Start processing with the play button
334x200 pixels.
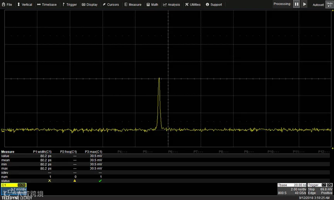point(305,4)
